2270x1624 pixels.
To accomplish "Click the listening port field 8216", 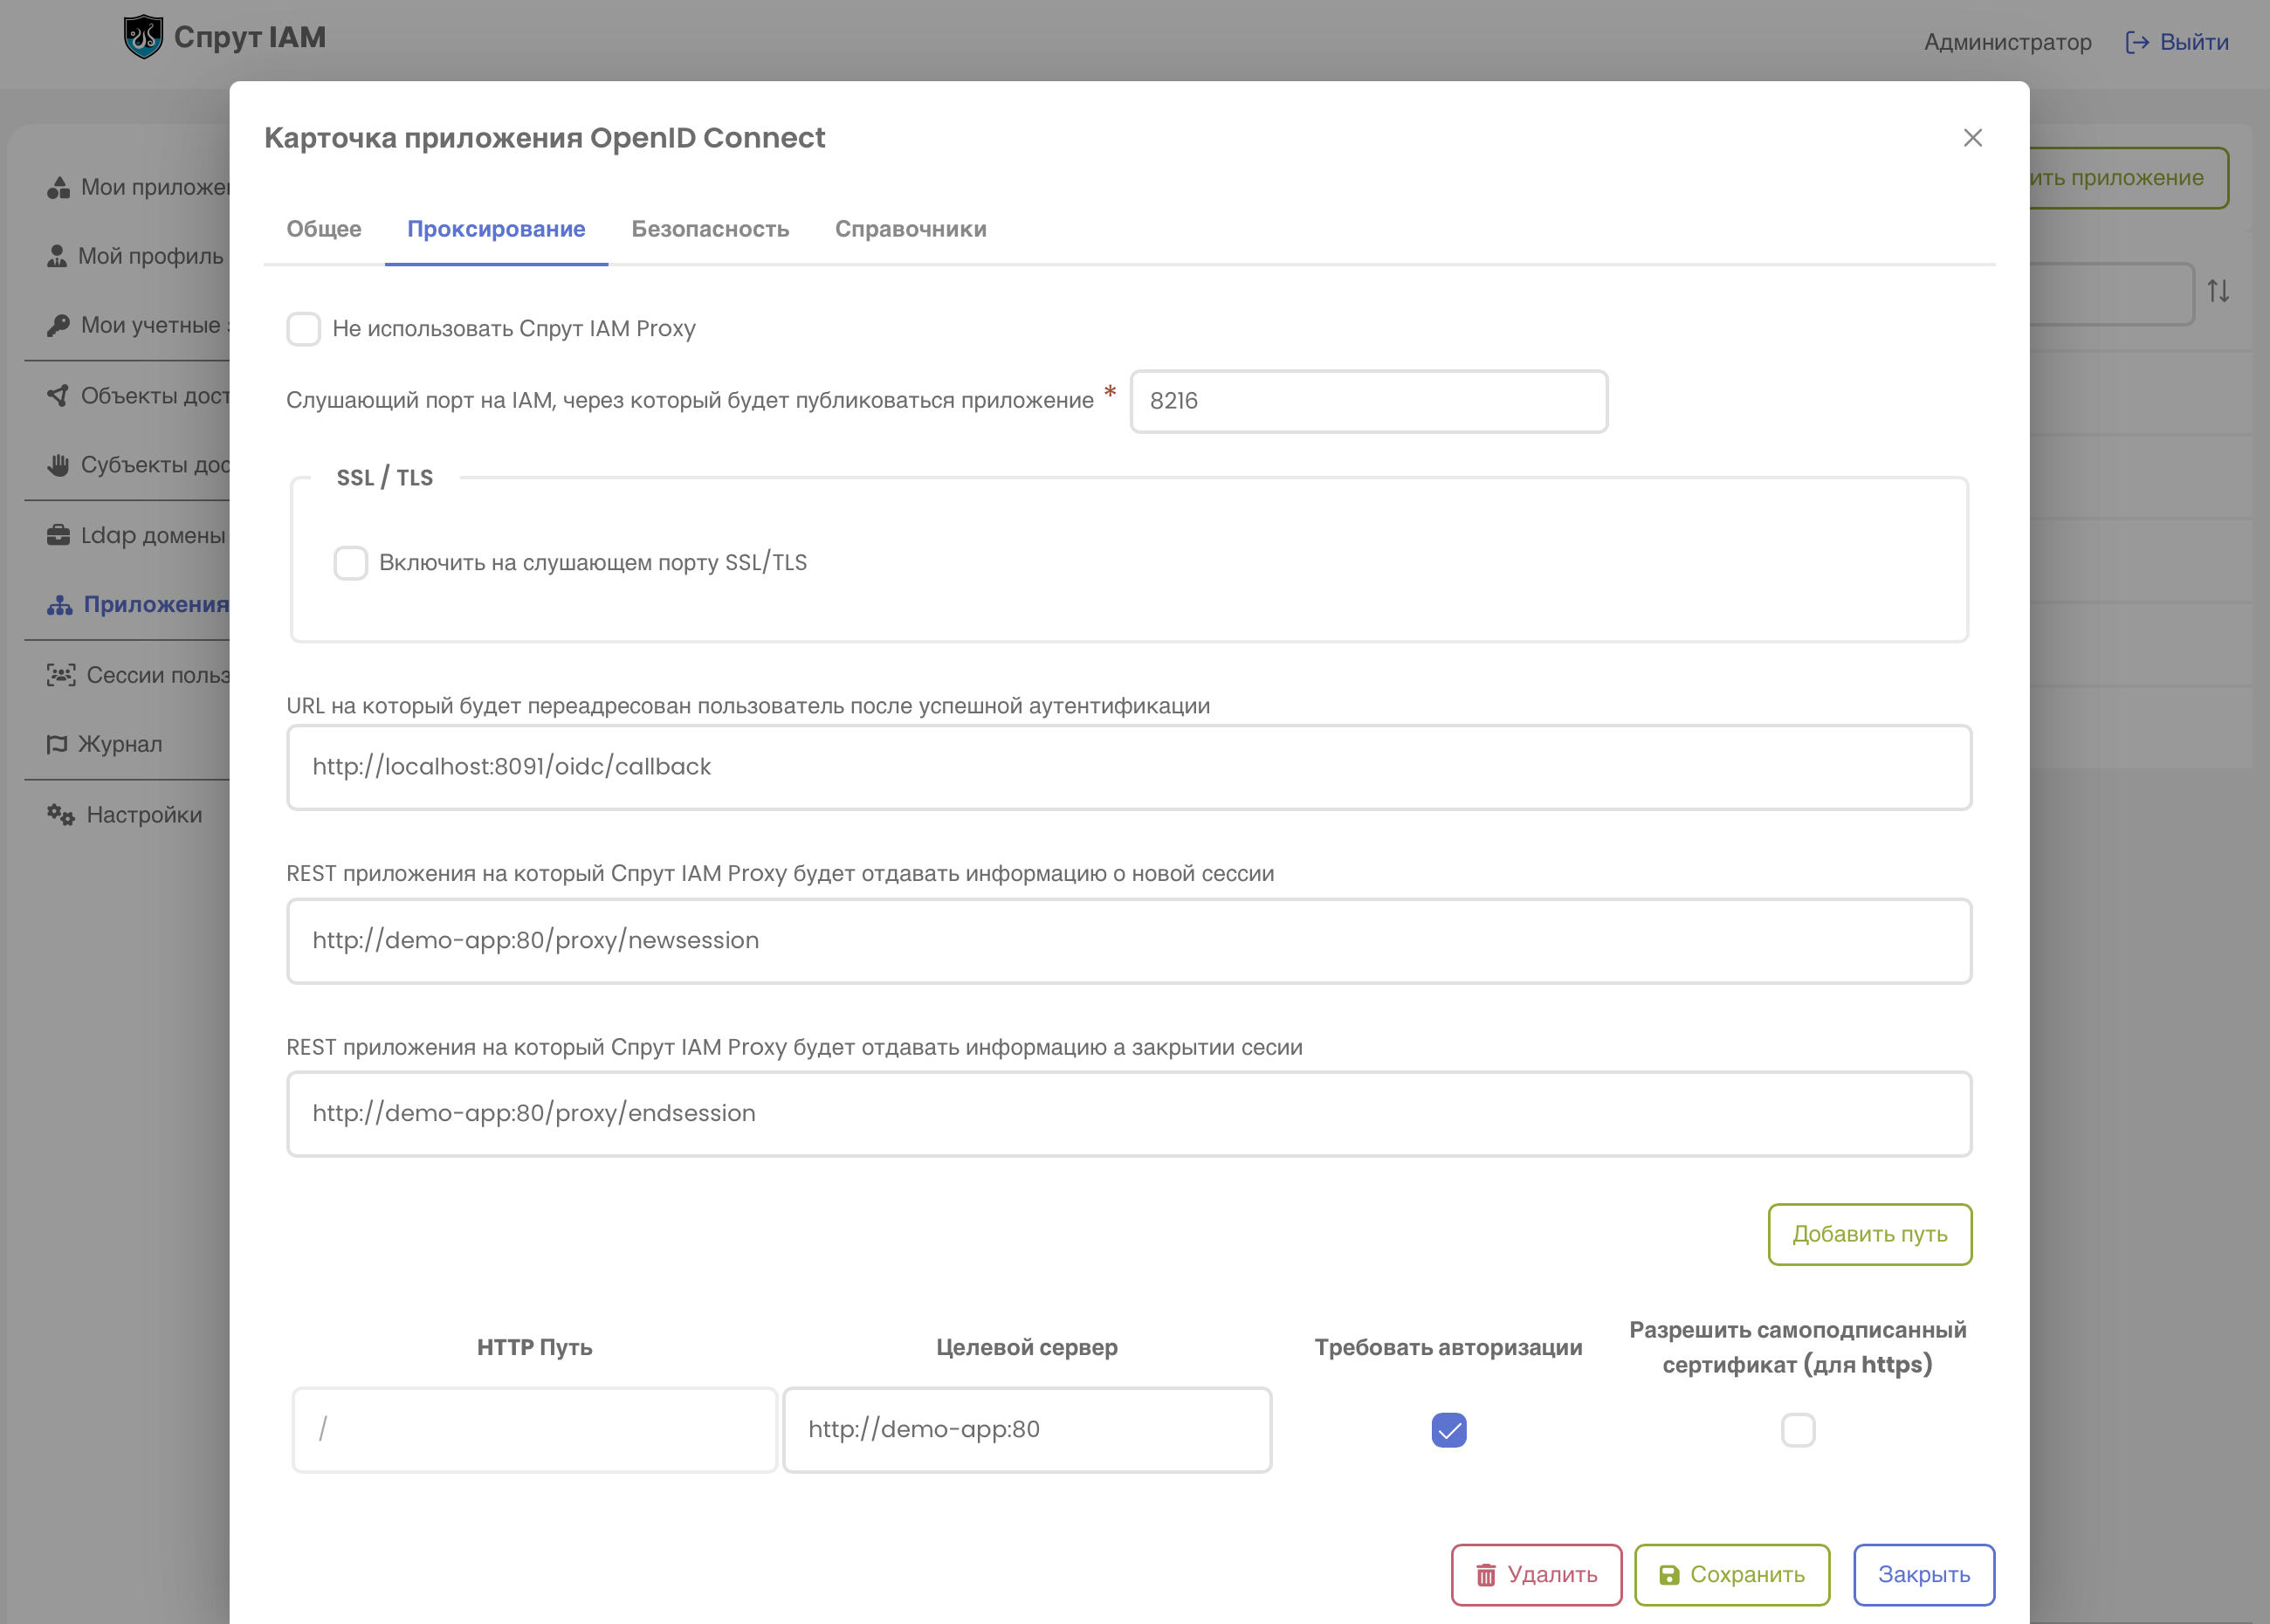I will pos(1369,401).
